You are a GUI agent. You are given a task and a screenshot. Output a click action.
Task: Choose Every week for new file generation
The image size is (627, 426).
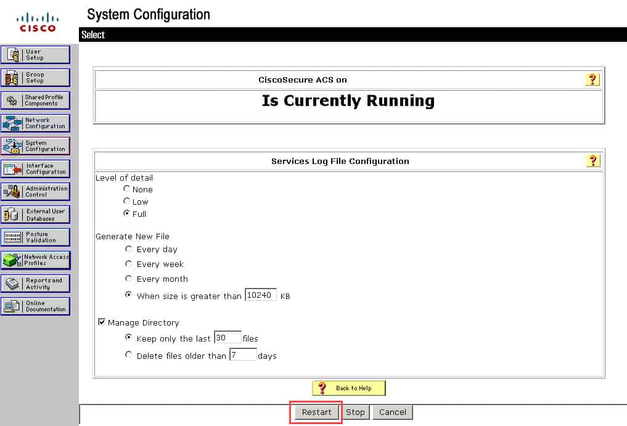coord(128,264)
